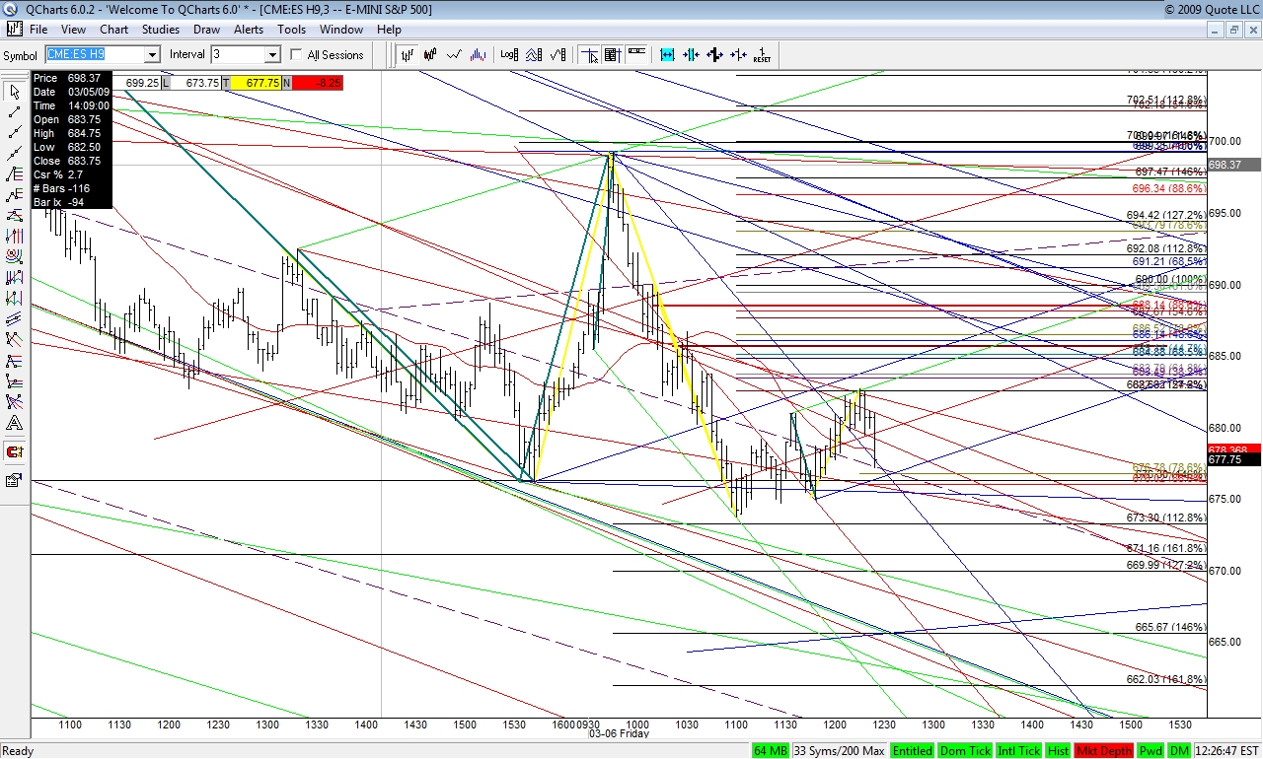Click the QCharts application icon in the menu bar
Screen dimensions: 1263x759
[x=15, y=30]
